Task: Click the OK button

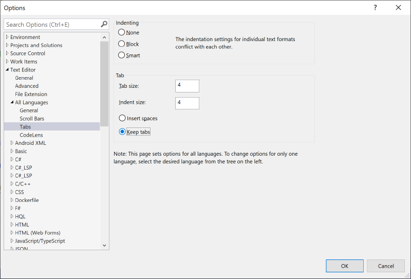Action: click(x=345, y=266)
